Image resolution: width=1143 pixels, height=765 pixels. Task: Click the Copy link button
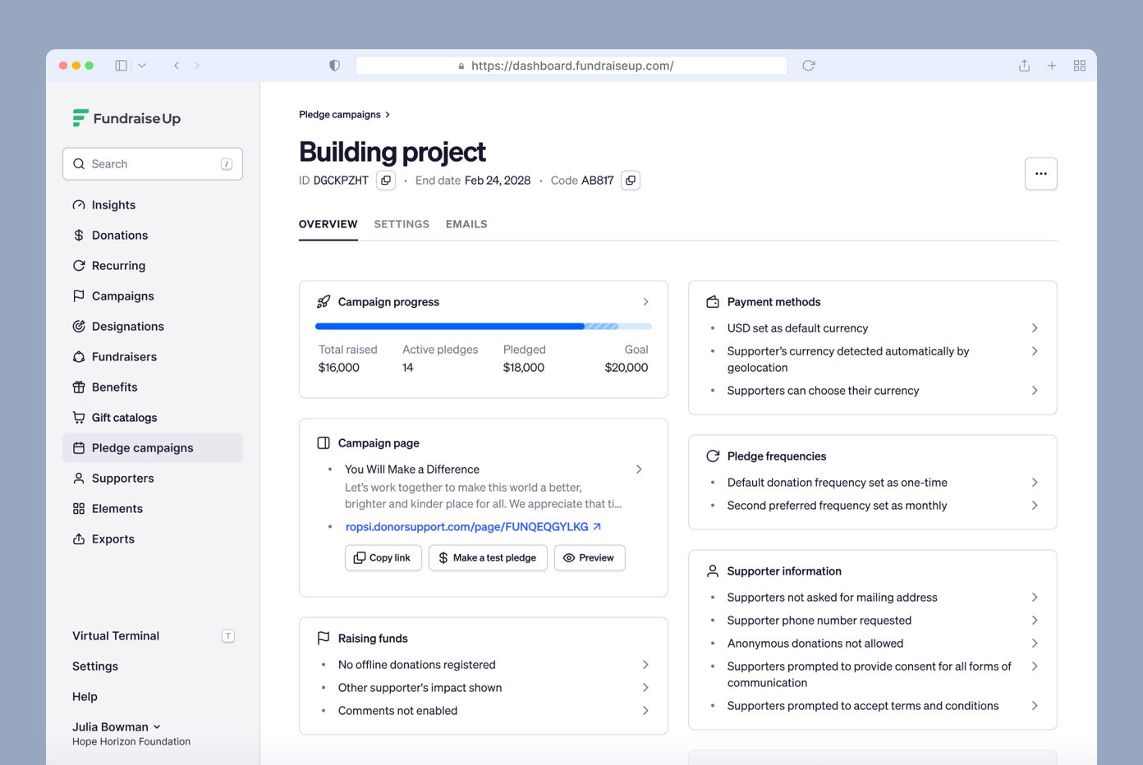tap(383, 558)
